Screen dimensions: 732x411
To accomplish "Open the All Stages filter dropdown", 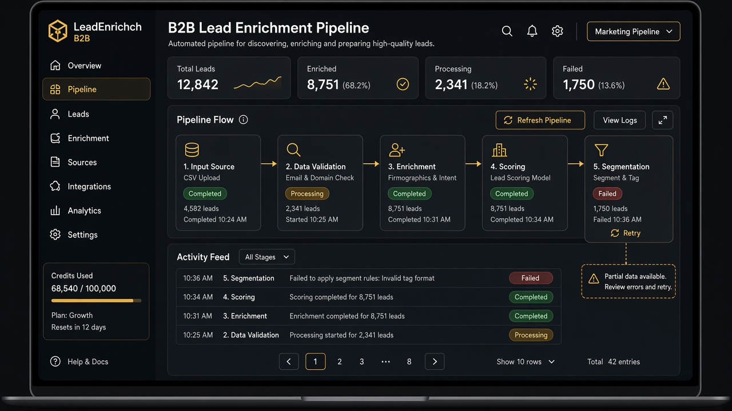I will [267, 257].
